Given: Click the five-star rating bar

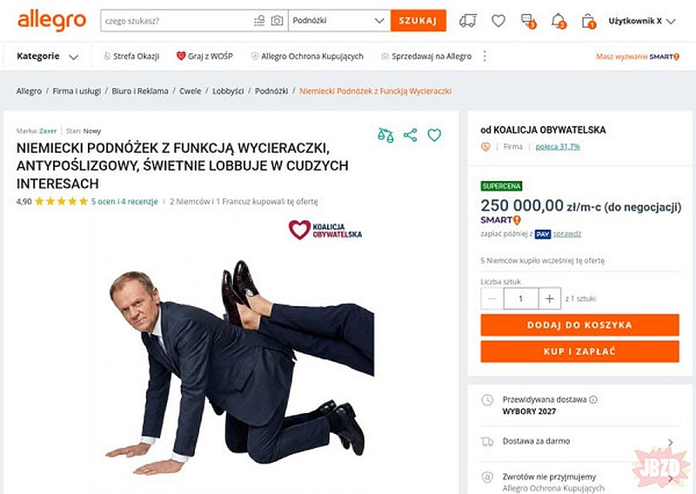Looking at the screenshot, I should point(61,201).
